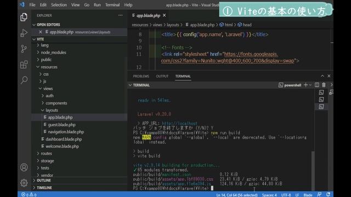Open the Extensions view
Viewport: 351px width, 197px height.
point(24,65)
